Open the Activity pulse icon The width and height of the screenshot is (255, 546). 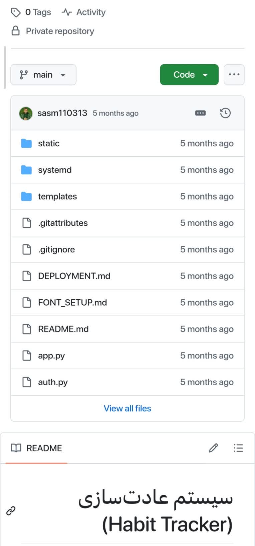pyautogui.click(x=67, y=12)
